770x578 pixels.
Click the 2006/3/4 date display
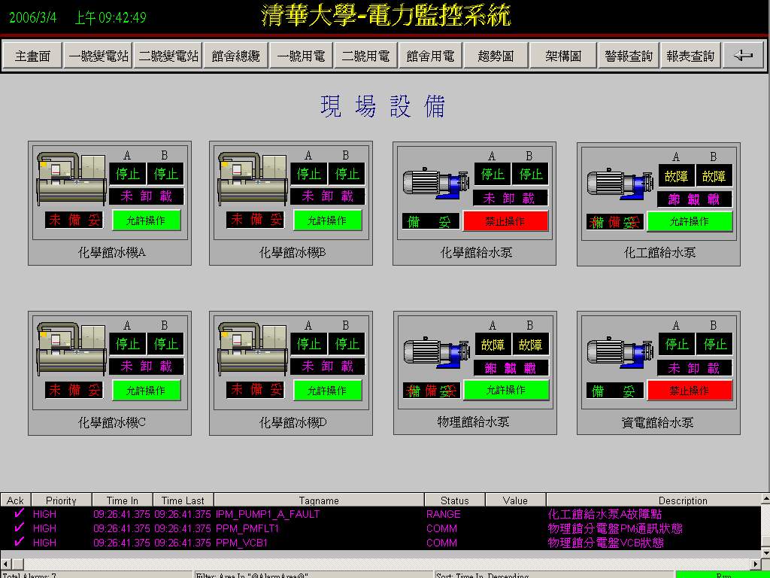click(x=33, y=18)
